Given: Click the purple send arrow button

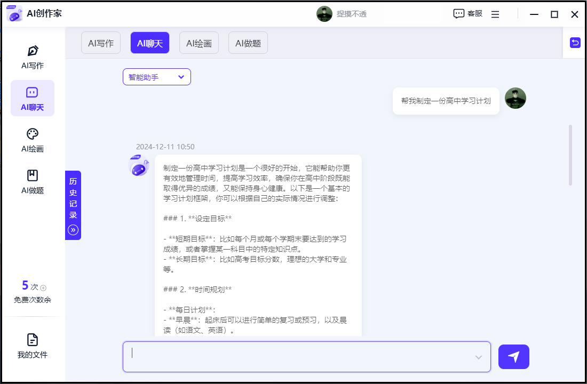Looking at the screenshot, I should (x=513, y=357).
